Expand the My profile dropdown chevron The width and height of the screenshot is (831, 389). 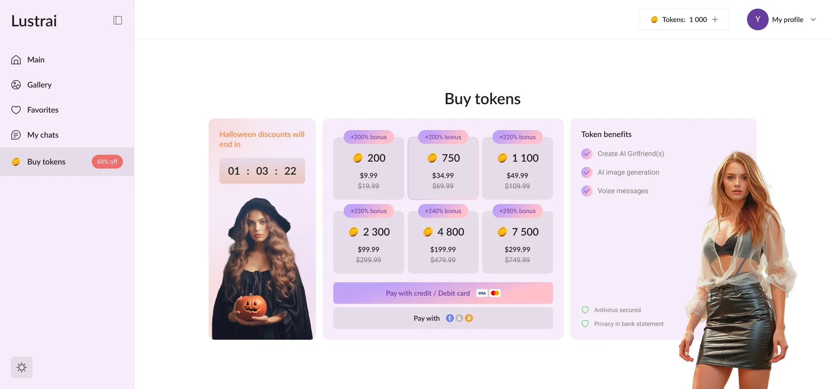point(815,19)
